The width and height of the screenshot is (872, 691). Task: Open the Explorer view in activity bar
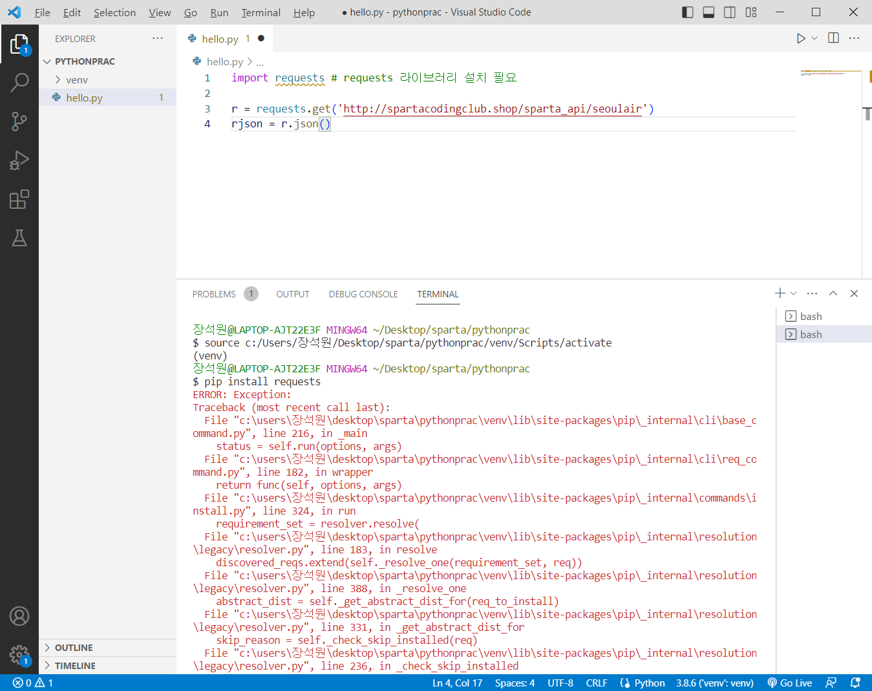click(19, 44)
